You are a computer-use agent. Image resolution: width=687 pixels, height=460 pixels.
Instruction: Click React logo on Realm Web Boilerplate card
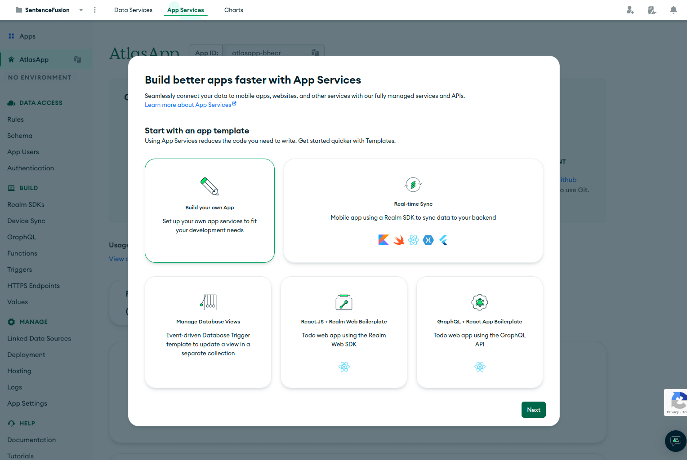pos(344,367)
